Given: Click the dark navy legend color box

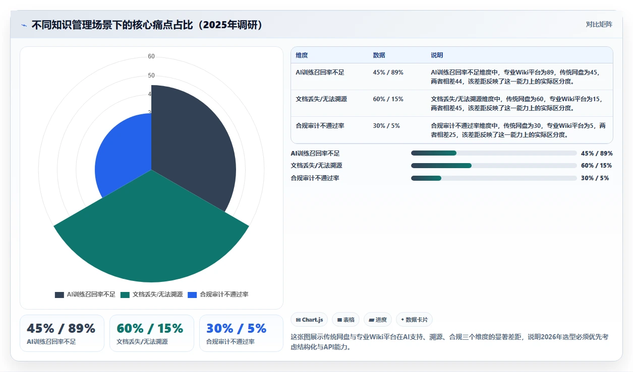Looking at the screenshot, I should [x=60, y=294].
